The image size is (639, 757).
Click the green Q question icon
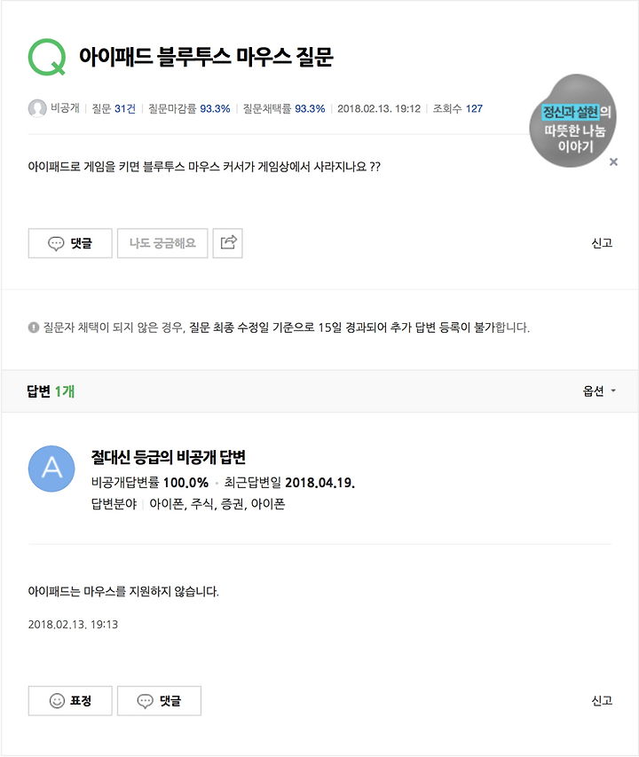point(47,57)
